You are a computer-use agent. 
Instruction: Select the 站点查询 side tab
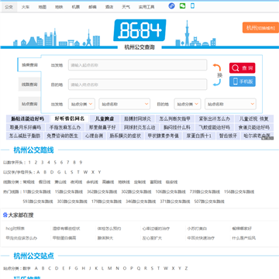(29, 104)
